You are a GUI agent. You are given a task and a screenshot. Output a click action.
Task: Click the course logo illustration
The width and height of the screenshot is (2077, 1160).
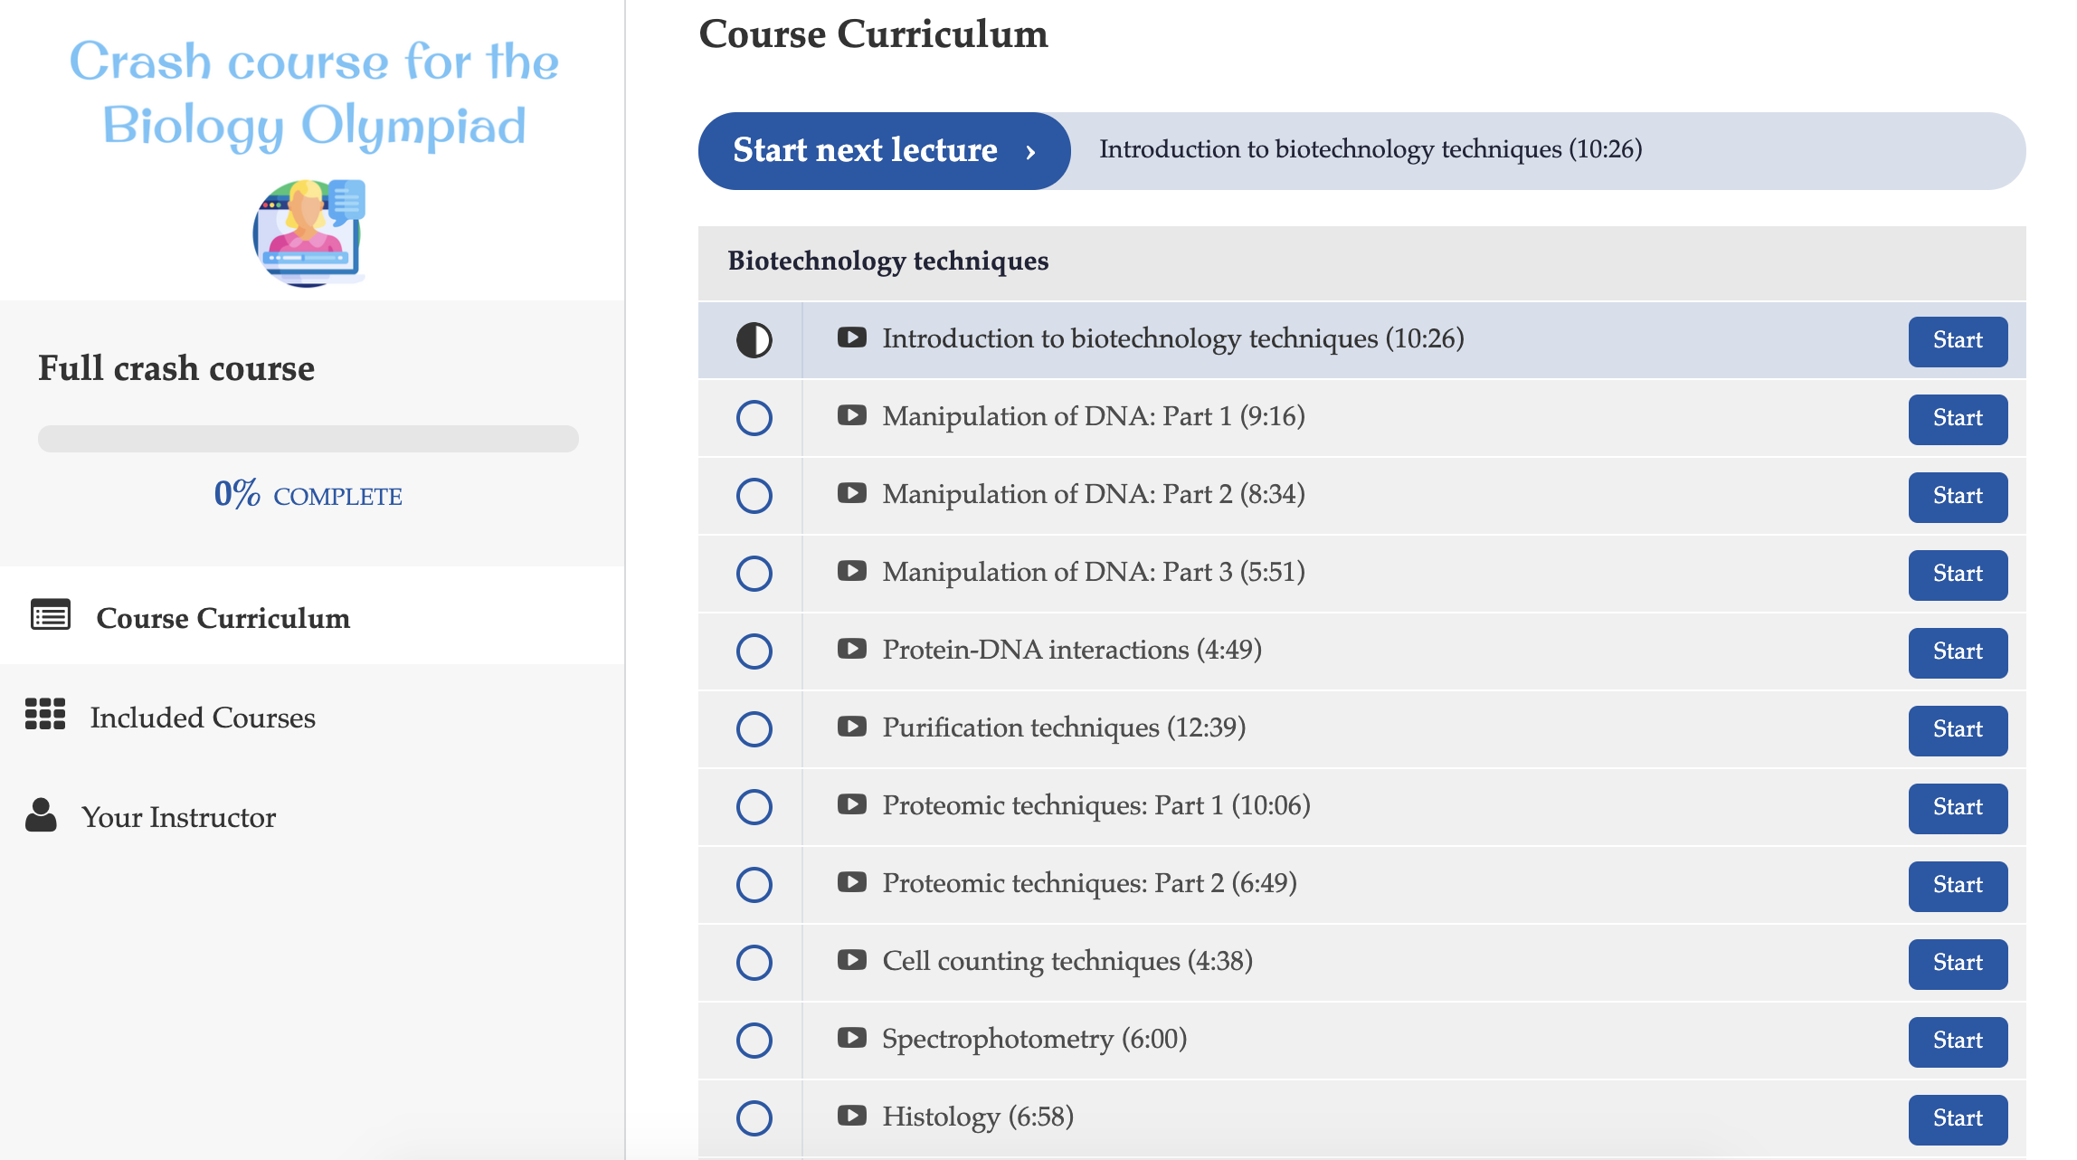pos(309,233)
